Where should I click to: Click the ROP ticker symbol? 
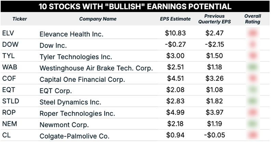[9, 112]
